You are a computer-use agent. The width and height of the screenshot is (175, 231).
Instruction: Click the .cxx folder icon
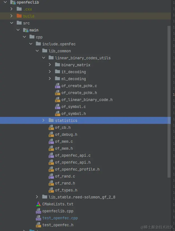pos(19,9)
